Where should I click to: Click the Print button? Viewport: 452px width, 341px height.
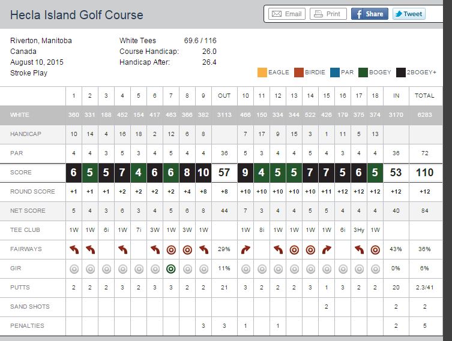click(328, 14)
